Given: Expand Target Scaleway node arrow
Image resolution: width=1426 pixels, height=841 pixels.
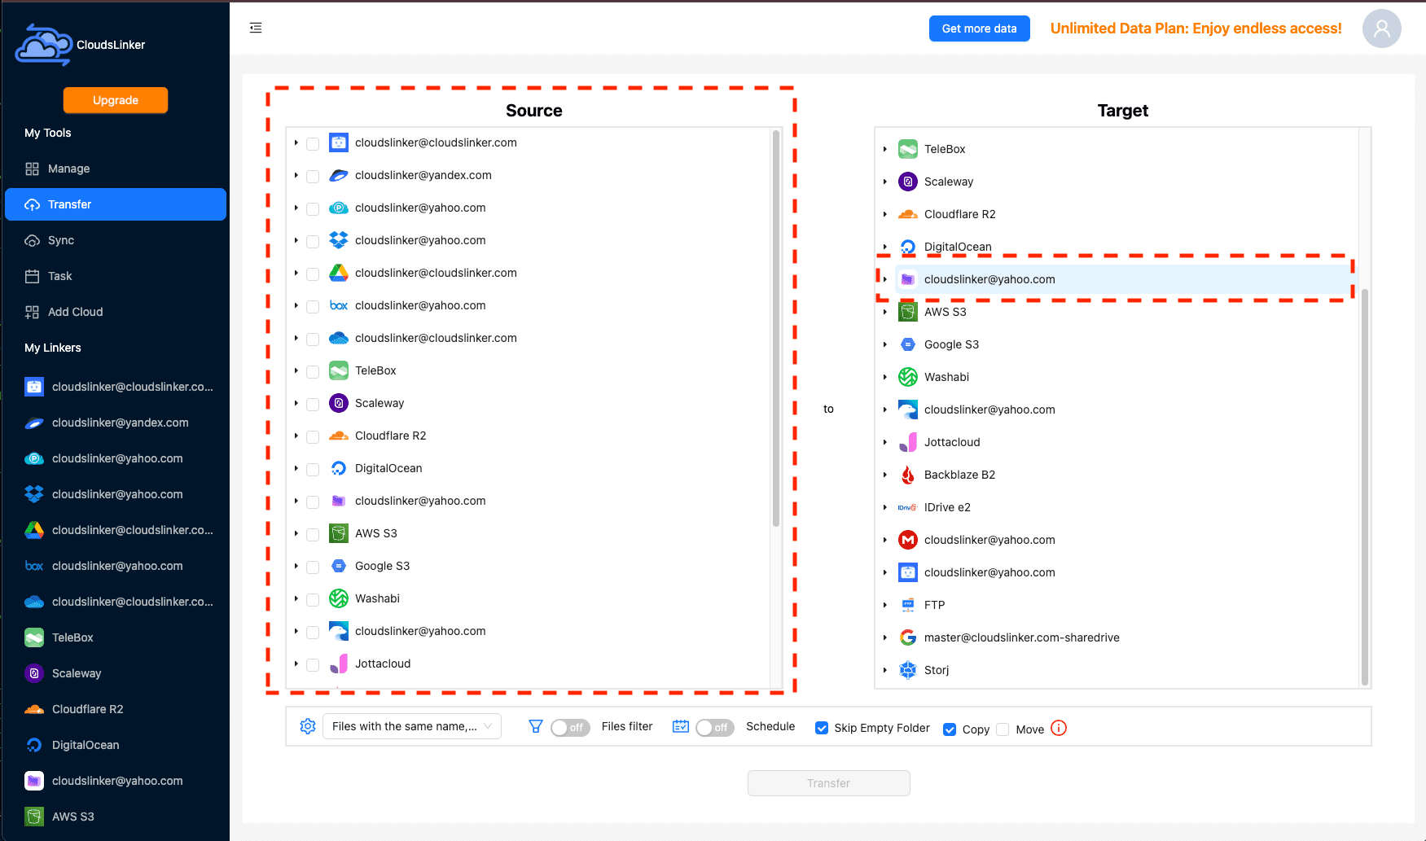Looking at the screenshot, I should (885, 182).
